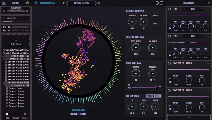Toggle the Oneshot Mode checkbox
The image size is (212, 120).
click(4, 18)
